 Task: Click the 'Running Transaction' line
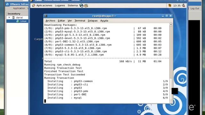point(59,78)
